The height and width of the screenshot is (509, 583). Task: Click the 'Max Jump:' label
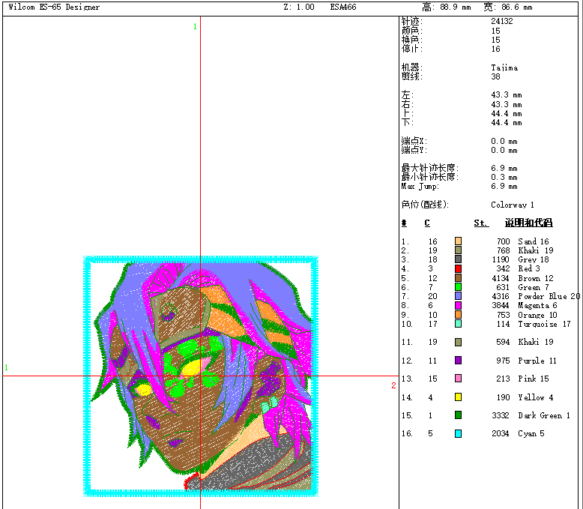click(x=420, y=187)
